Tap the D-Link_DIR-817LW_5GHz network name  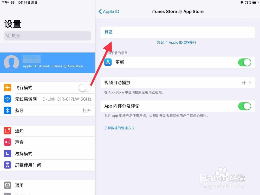pyautogui.click(x=67, y=99)
